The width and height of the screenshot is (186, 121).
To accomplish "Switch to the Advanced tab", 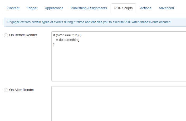I will click(x=166, y=8).
